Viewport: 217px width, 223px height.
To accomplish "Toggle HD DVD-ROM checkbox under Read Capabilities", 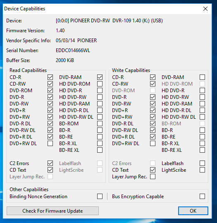I will pyautogui.click(x=100, y=84).
